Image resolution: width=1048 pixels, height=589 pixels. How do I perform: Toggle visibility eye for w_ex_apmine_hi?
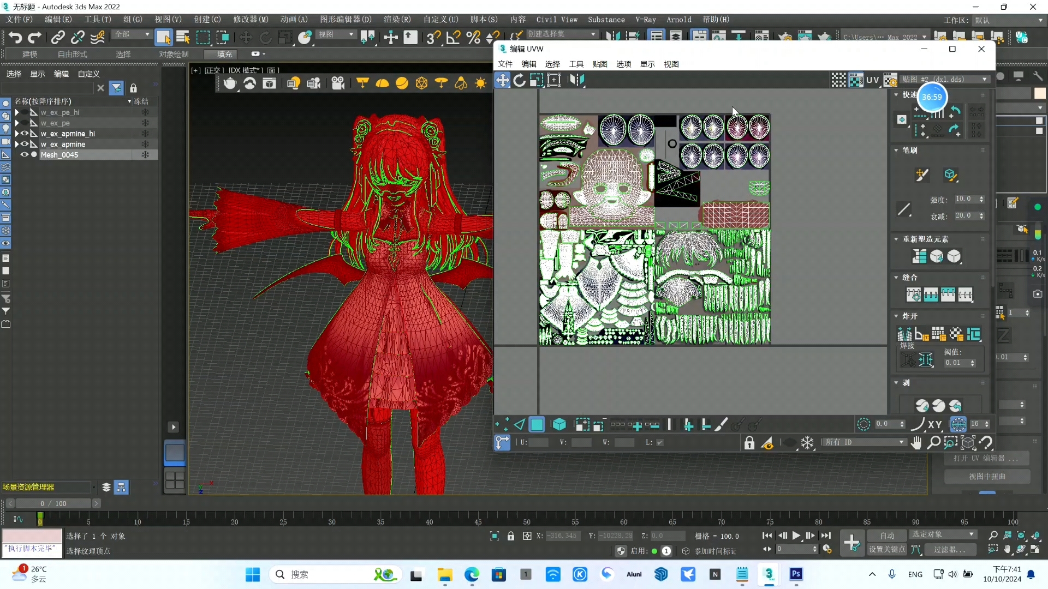25,134
